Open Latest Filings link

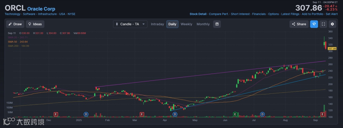[x=290, y=14]
